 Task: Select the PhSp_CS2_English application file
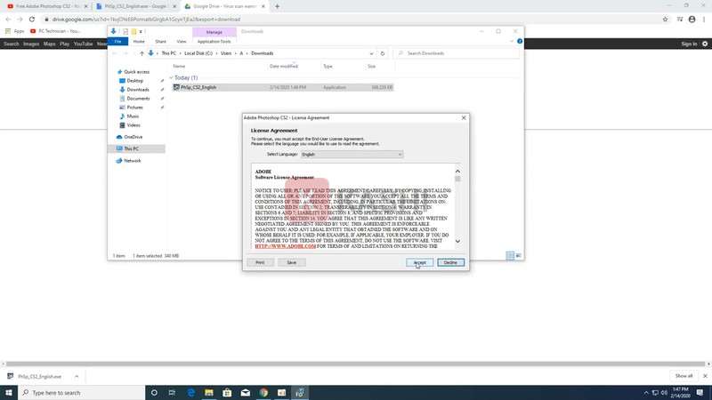click(x=198, y=87)
